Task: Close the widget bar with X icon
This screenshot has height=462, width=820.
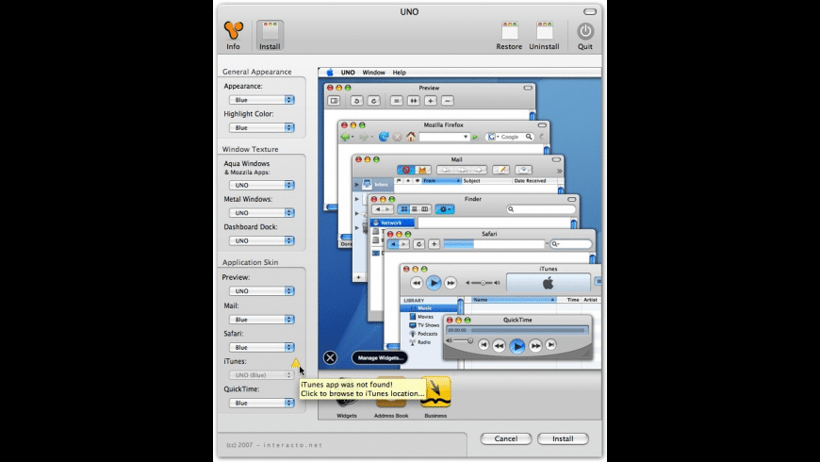Action: (x=330, y=358)
